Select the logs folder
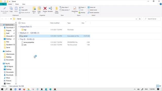162x91 pixels. coord(25,30)
